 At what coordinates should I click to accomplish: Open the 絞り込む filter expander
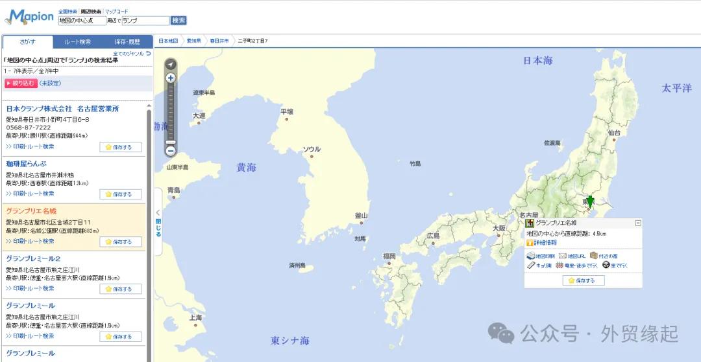click(21, 84)
